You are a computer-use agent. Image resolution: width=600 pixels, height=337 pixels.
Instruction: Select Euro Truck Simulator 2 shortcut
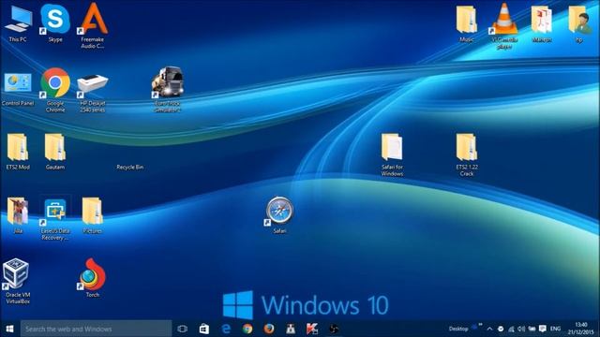pos(168,90)
